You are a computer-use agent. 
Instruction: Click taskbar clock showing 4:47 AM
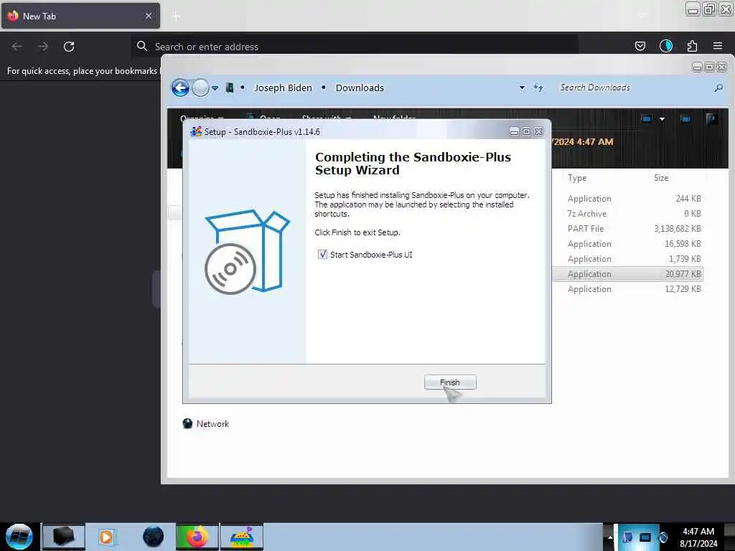tap(698, 537)
